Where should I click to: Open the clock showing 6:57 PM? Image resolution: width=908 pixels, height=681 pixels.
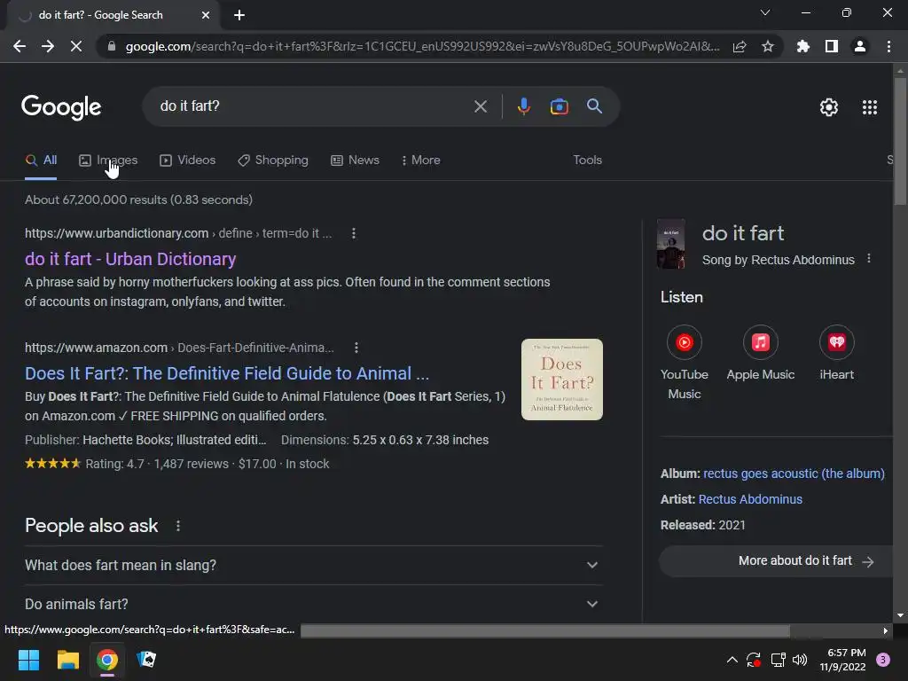tap(842, 660)
